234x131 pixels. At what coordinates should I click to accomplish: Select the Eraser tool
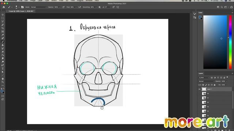click(x=3, y=52)
